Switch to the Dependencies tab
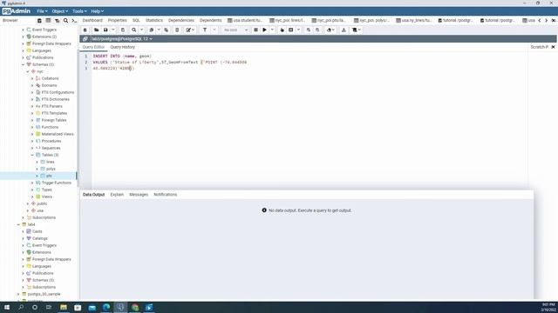Image resolution: width=558 pixels, height=313 pixels. coord(181,21)
